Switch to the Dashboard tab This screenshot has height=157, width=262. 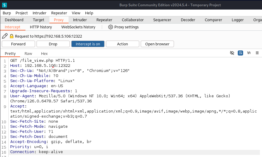(x=14, y=20)
